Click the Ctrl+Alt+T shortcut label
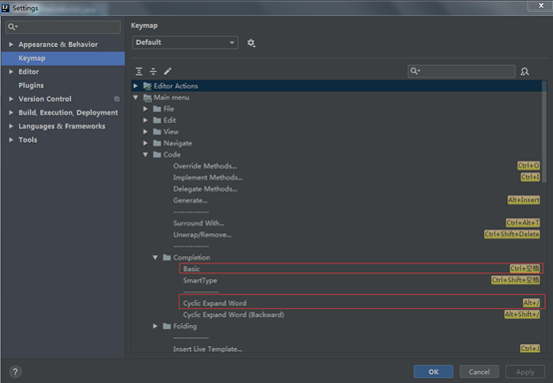The image size is (553, 383). coord(523,222)
